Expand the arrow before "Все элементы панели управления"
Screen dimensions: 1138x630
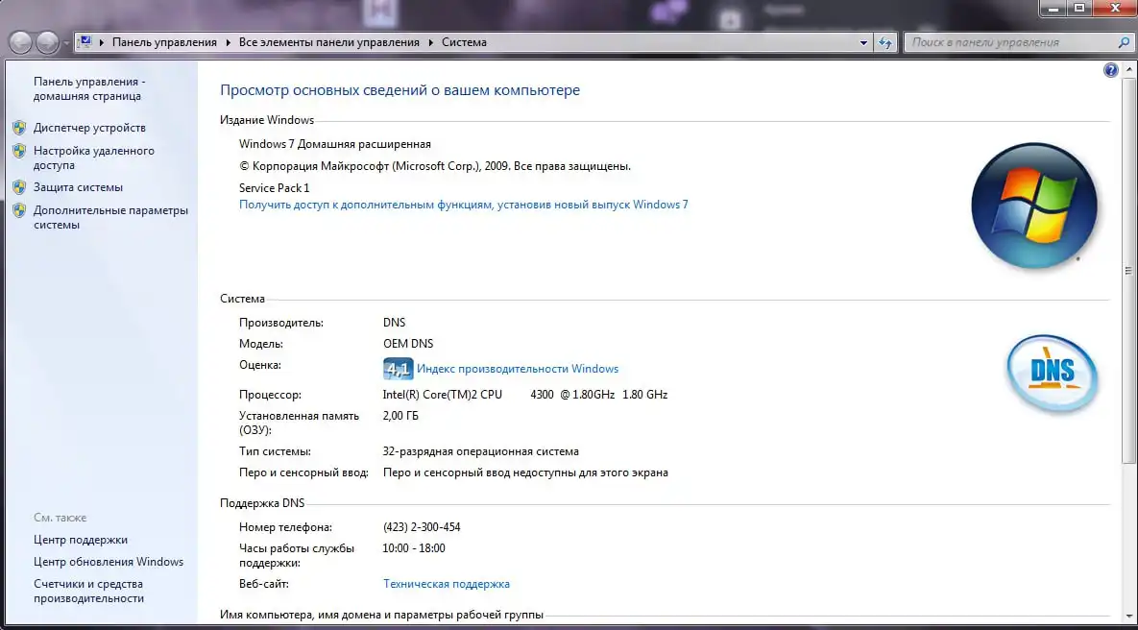click(229, 42)
